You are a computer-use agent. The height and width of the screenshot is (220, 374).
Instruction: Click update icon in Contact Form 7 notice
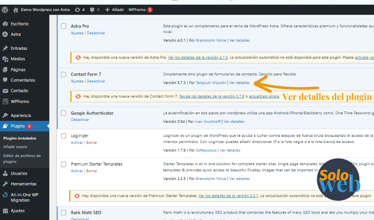78,96
